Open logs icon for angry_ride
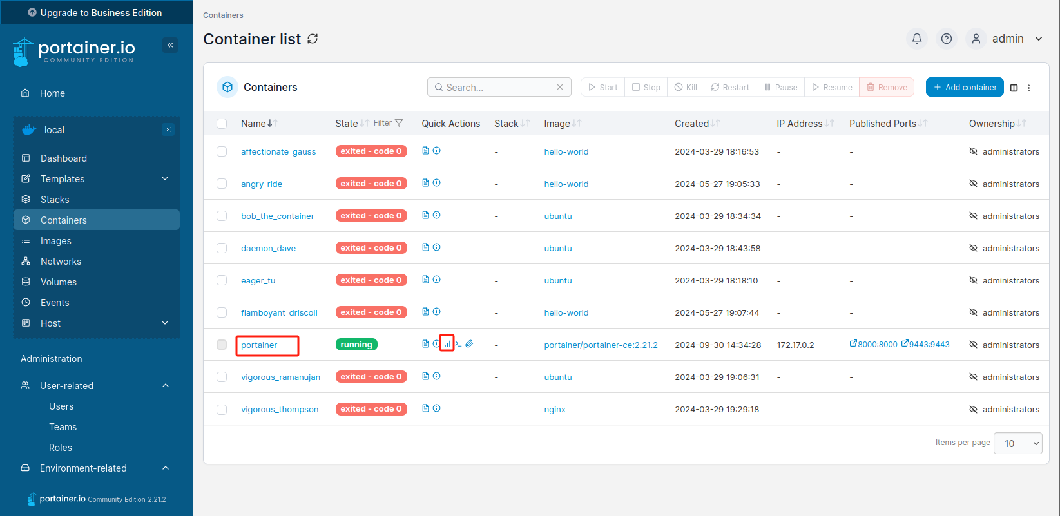Image resolution: width=1060 pixels, height=516 pixels. (425, 183)
